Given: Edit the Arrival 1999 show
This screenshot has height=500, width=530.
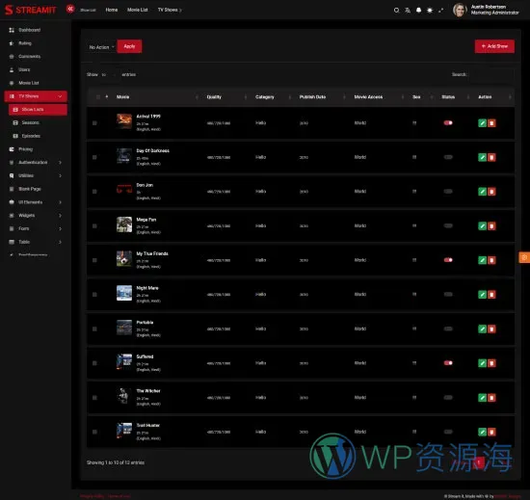Looking at the screenshot, I should 483,123.
